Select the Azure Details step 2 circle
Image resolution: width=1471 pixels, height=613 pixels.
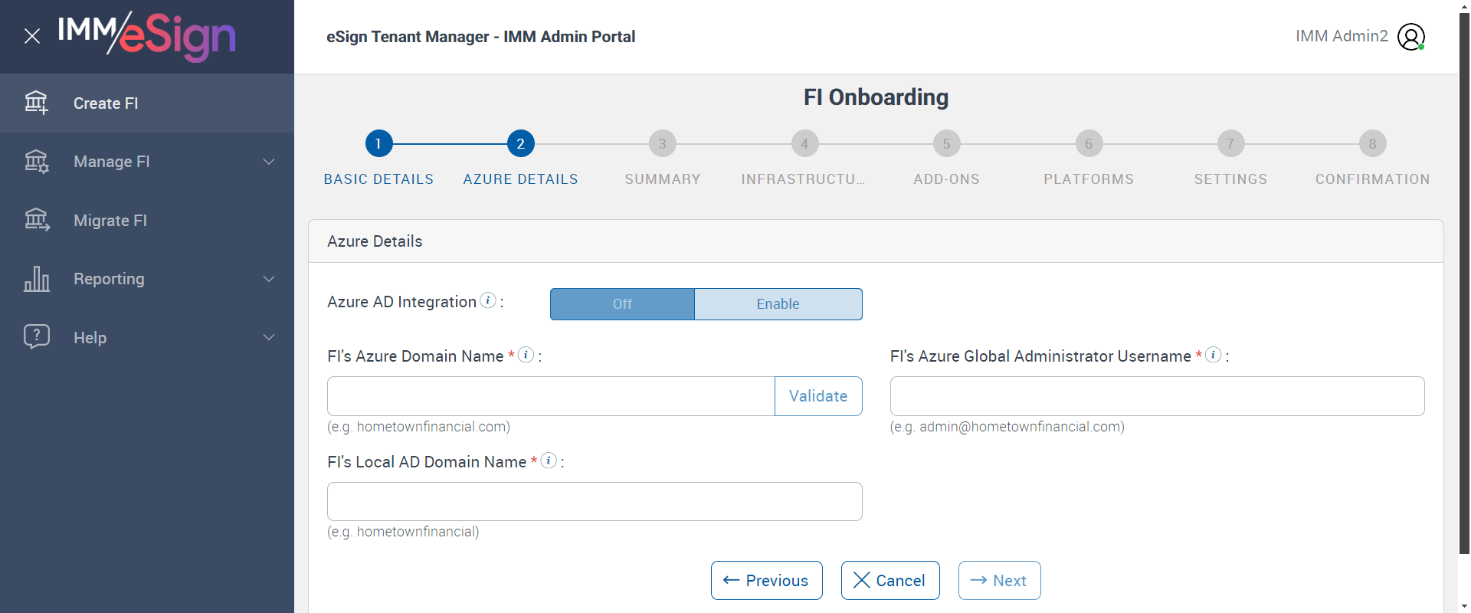click(521, 143)
